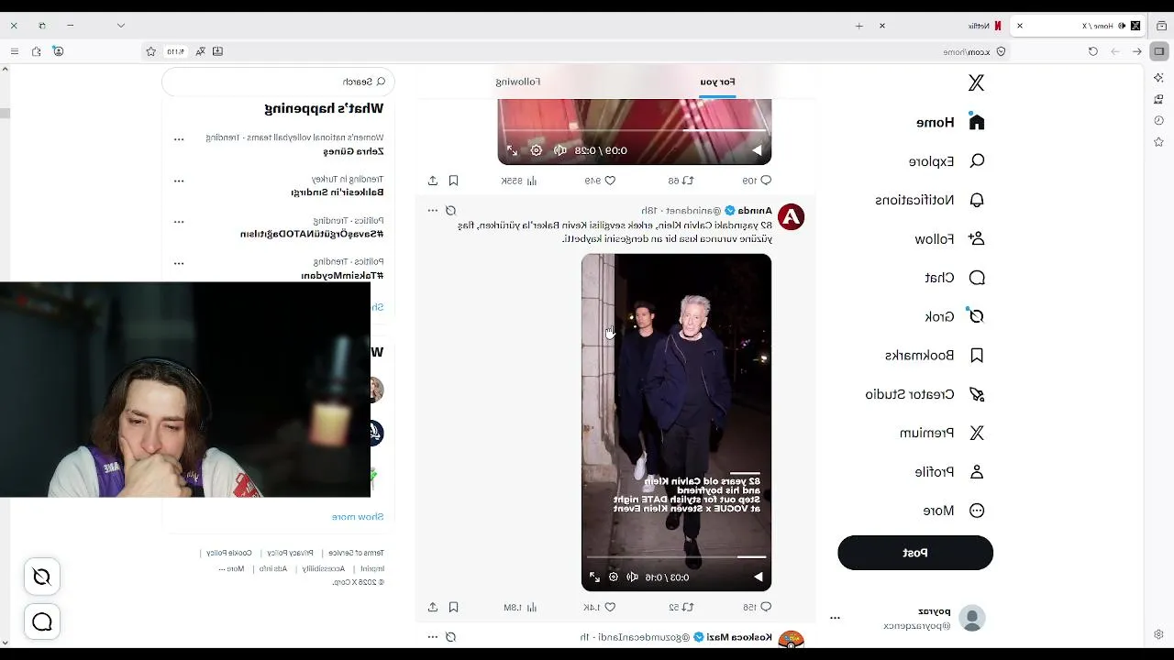Open Profile in the X sidebar
Screen dimensions: 1174x660
pyautogui.click(x=949, y=472)
